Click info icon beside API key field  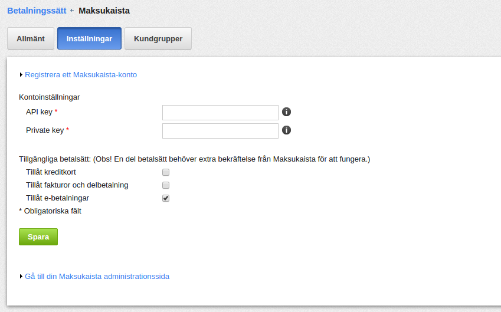tap(286, 112)
